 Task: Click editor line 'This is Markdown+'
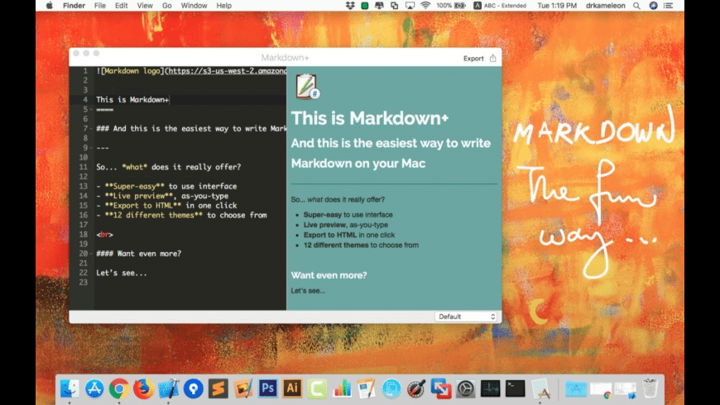[132, 99]
